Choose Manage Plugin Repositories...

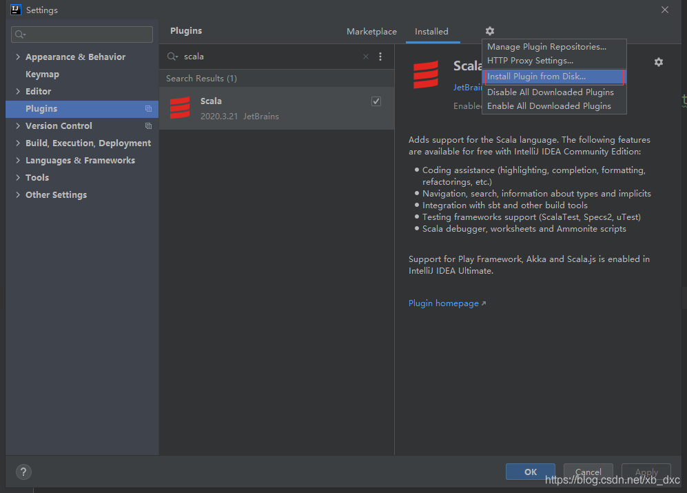click(x=554, y=46)
